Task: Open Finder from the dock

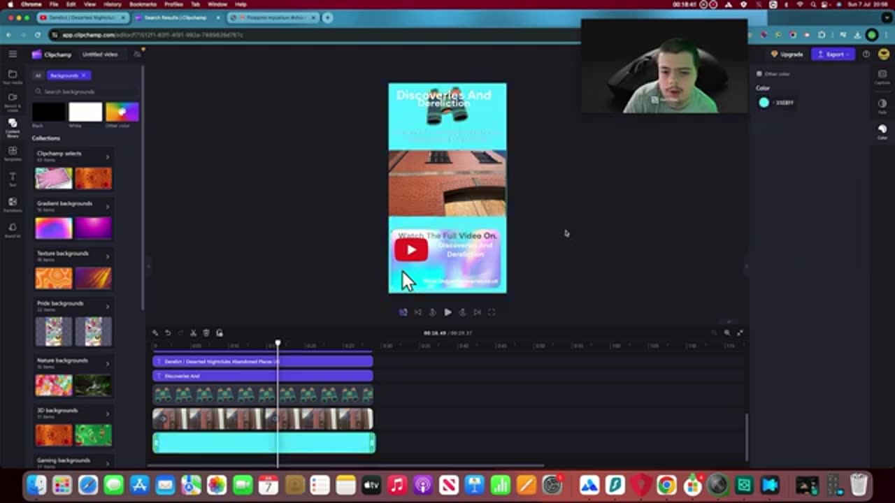Action: [x=36, y=485]
